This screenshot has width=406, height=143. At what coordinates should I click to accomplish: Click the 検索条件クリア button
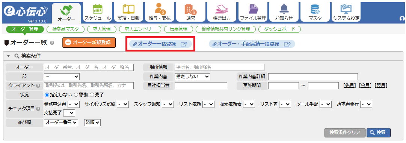pyautogui.click(x=345, y=133)
